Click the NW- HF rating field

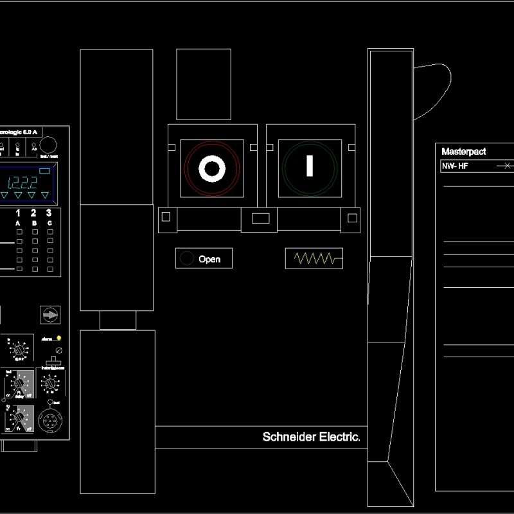(x=454, y=167)
